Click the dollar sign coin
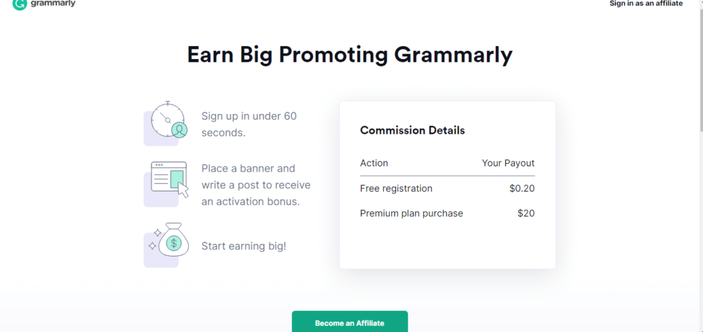 174,244
